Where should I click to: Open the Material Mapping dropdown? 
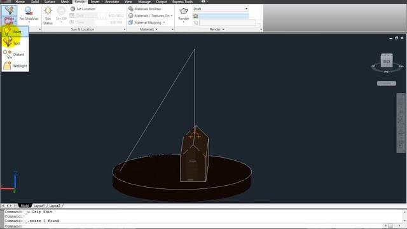(147, 23)
